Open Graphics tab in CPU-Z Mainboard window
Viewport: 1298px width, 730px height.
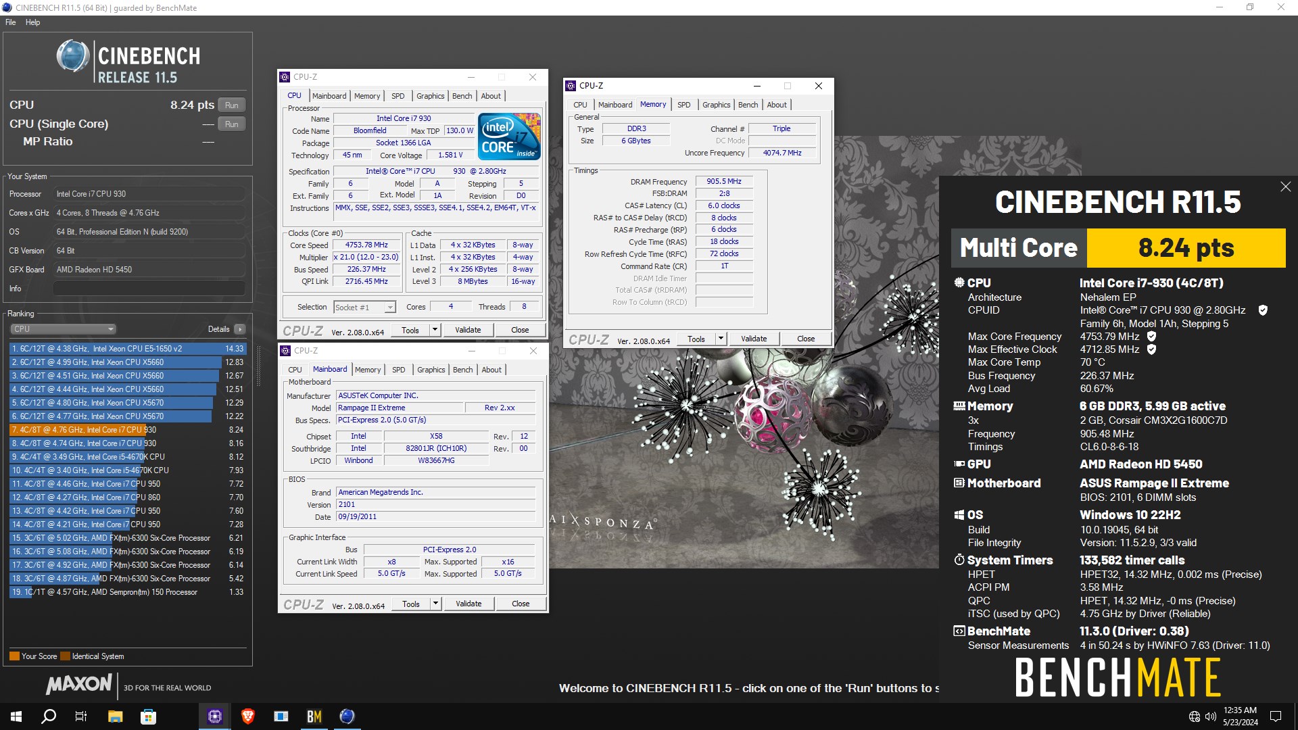[x=431, y=370]
